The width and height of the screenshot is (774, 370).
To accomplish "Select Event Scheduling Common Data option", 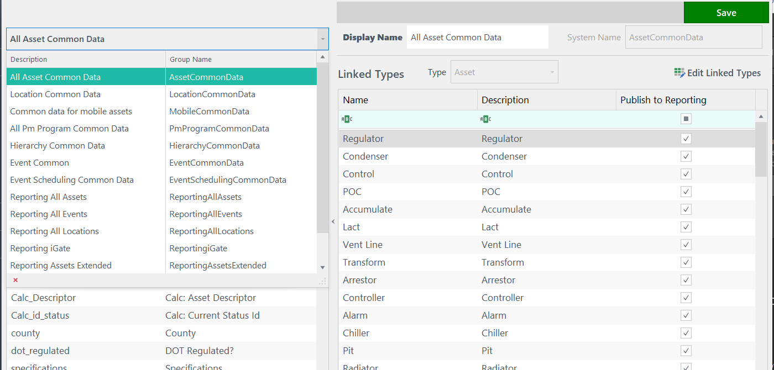I will click(161, 179).
